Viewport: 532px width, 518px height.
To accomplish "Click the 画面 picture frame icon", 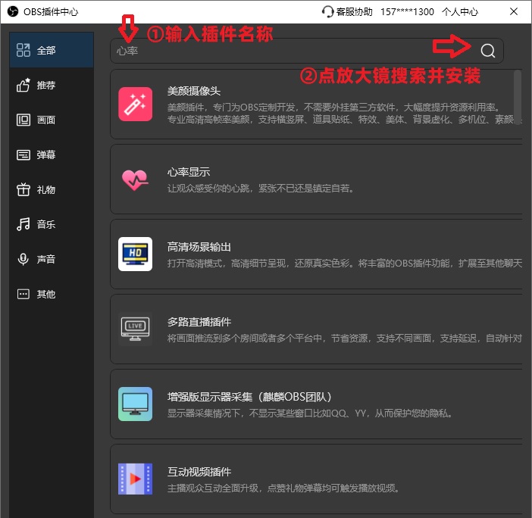I will 23,120.
